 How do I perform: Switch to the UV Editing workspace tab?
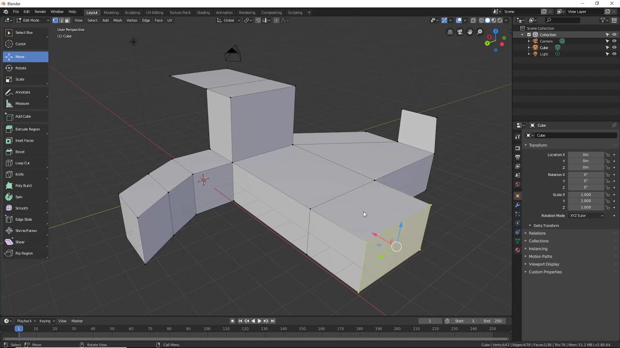[155, 13]
